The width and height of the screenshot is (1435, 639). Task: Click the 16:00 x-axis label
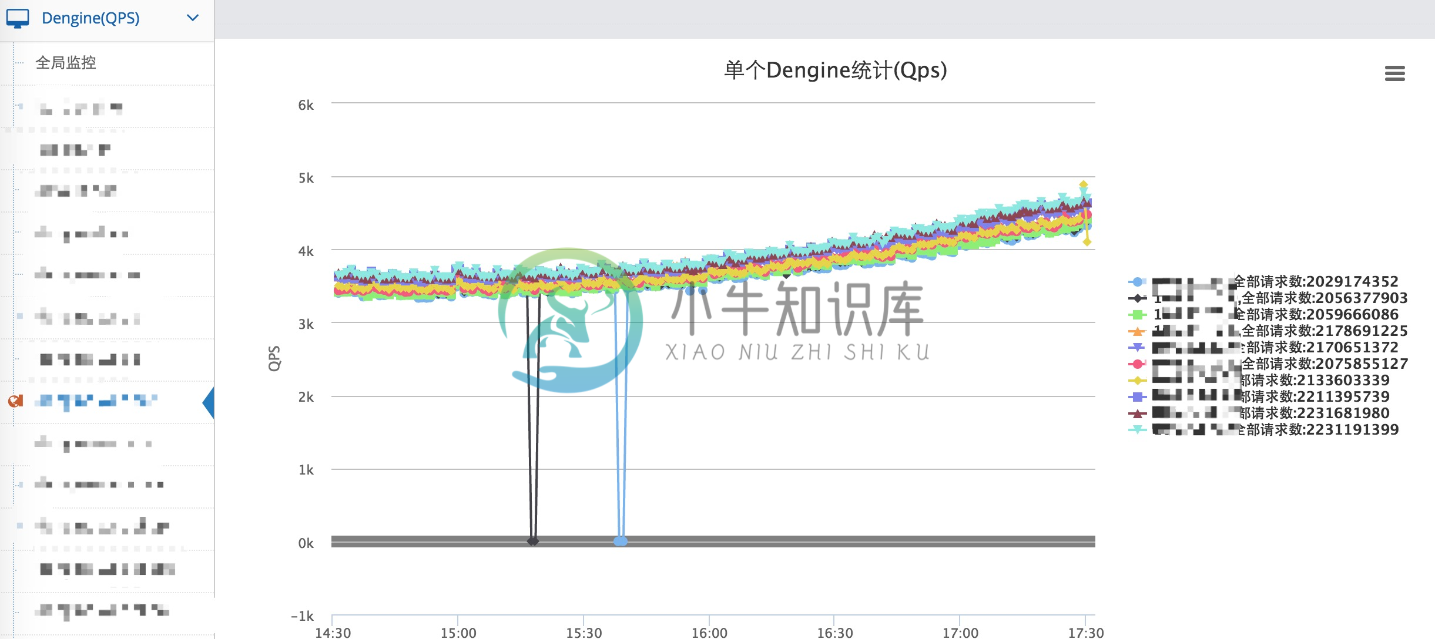pos(709,633)
